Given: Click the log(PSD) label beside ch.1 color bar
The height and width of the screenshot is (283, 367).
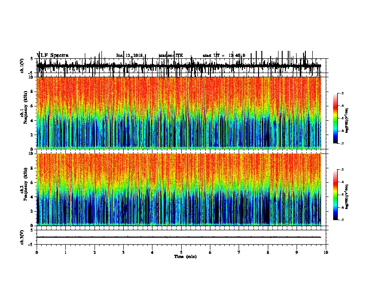Looking at the screenshot, I should click(347, 121).
